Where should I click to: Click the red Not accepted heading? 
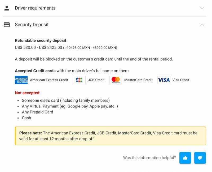tap(28, 93)
